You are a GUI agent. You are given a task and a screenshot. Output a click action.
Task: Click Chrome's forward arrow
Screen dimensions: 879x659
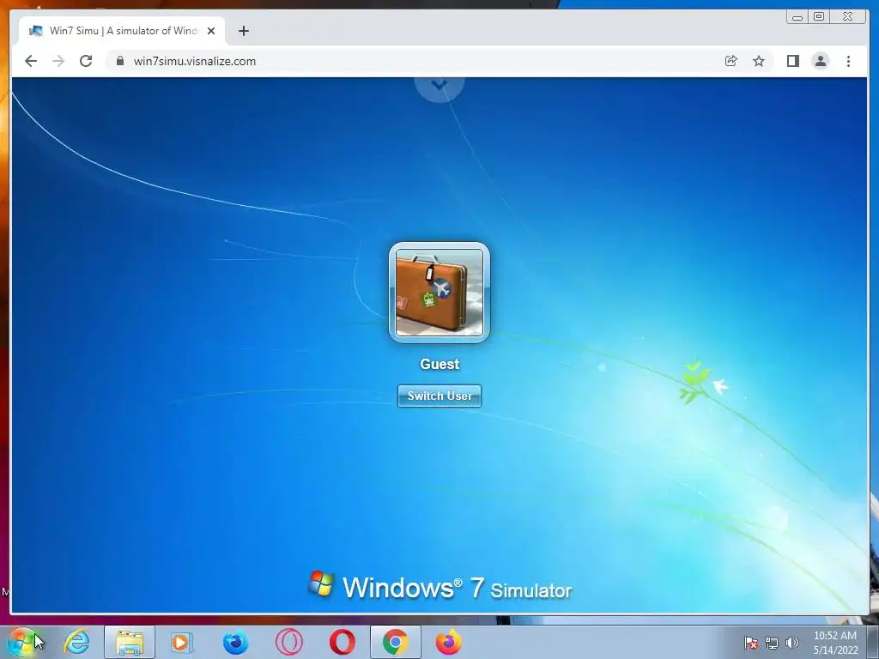click(x=58, y=61)
